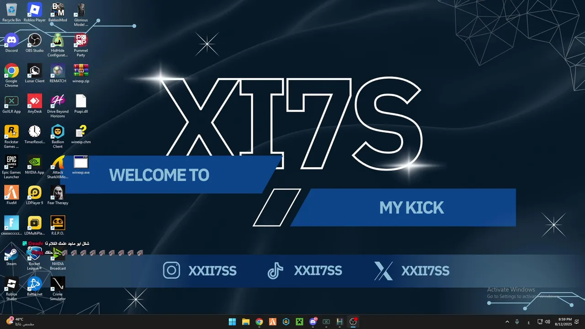
Task: Open the volume speaker tray icon
Action: tap(548, 322)
